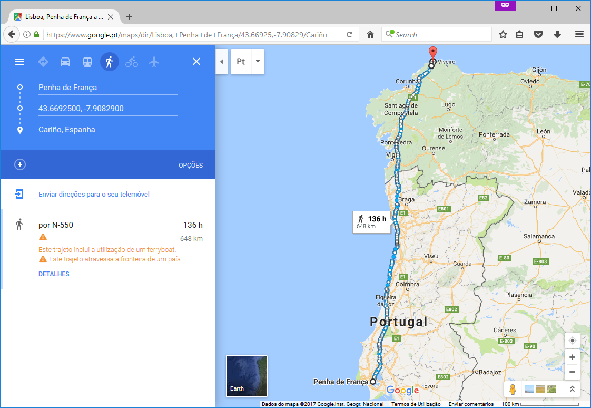
Task: Toggle Earth satellite view thumbnail
Action: 247,376
